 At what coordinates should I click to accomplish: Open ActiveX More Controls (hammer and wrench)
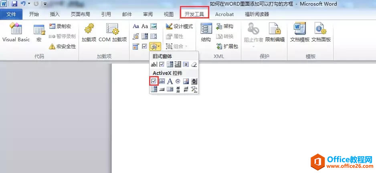coord(194,89)
